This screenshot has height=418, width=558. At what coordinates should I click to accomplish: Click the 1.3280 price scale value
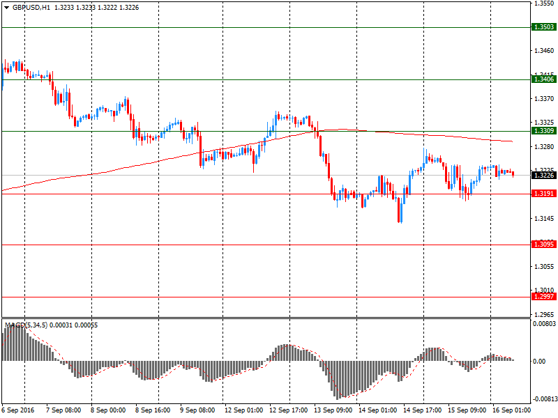pos(544,146)
